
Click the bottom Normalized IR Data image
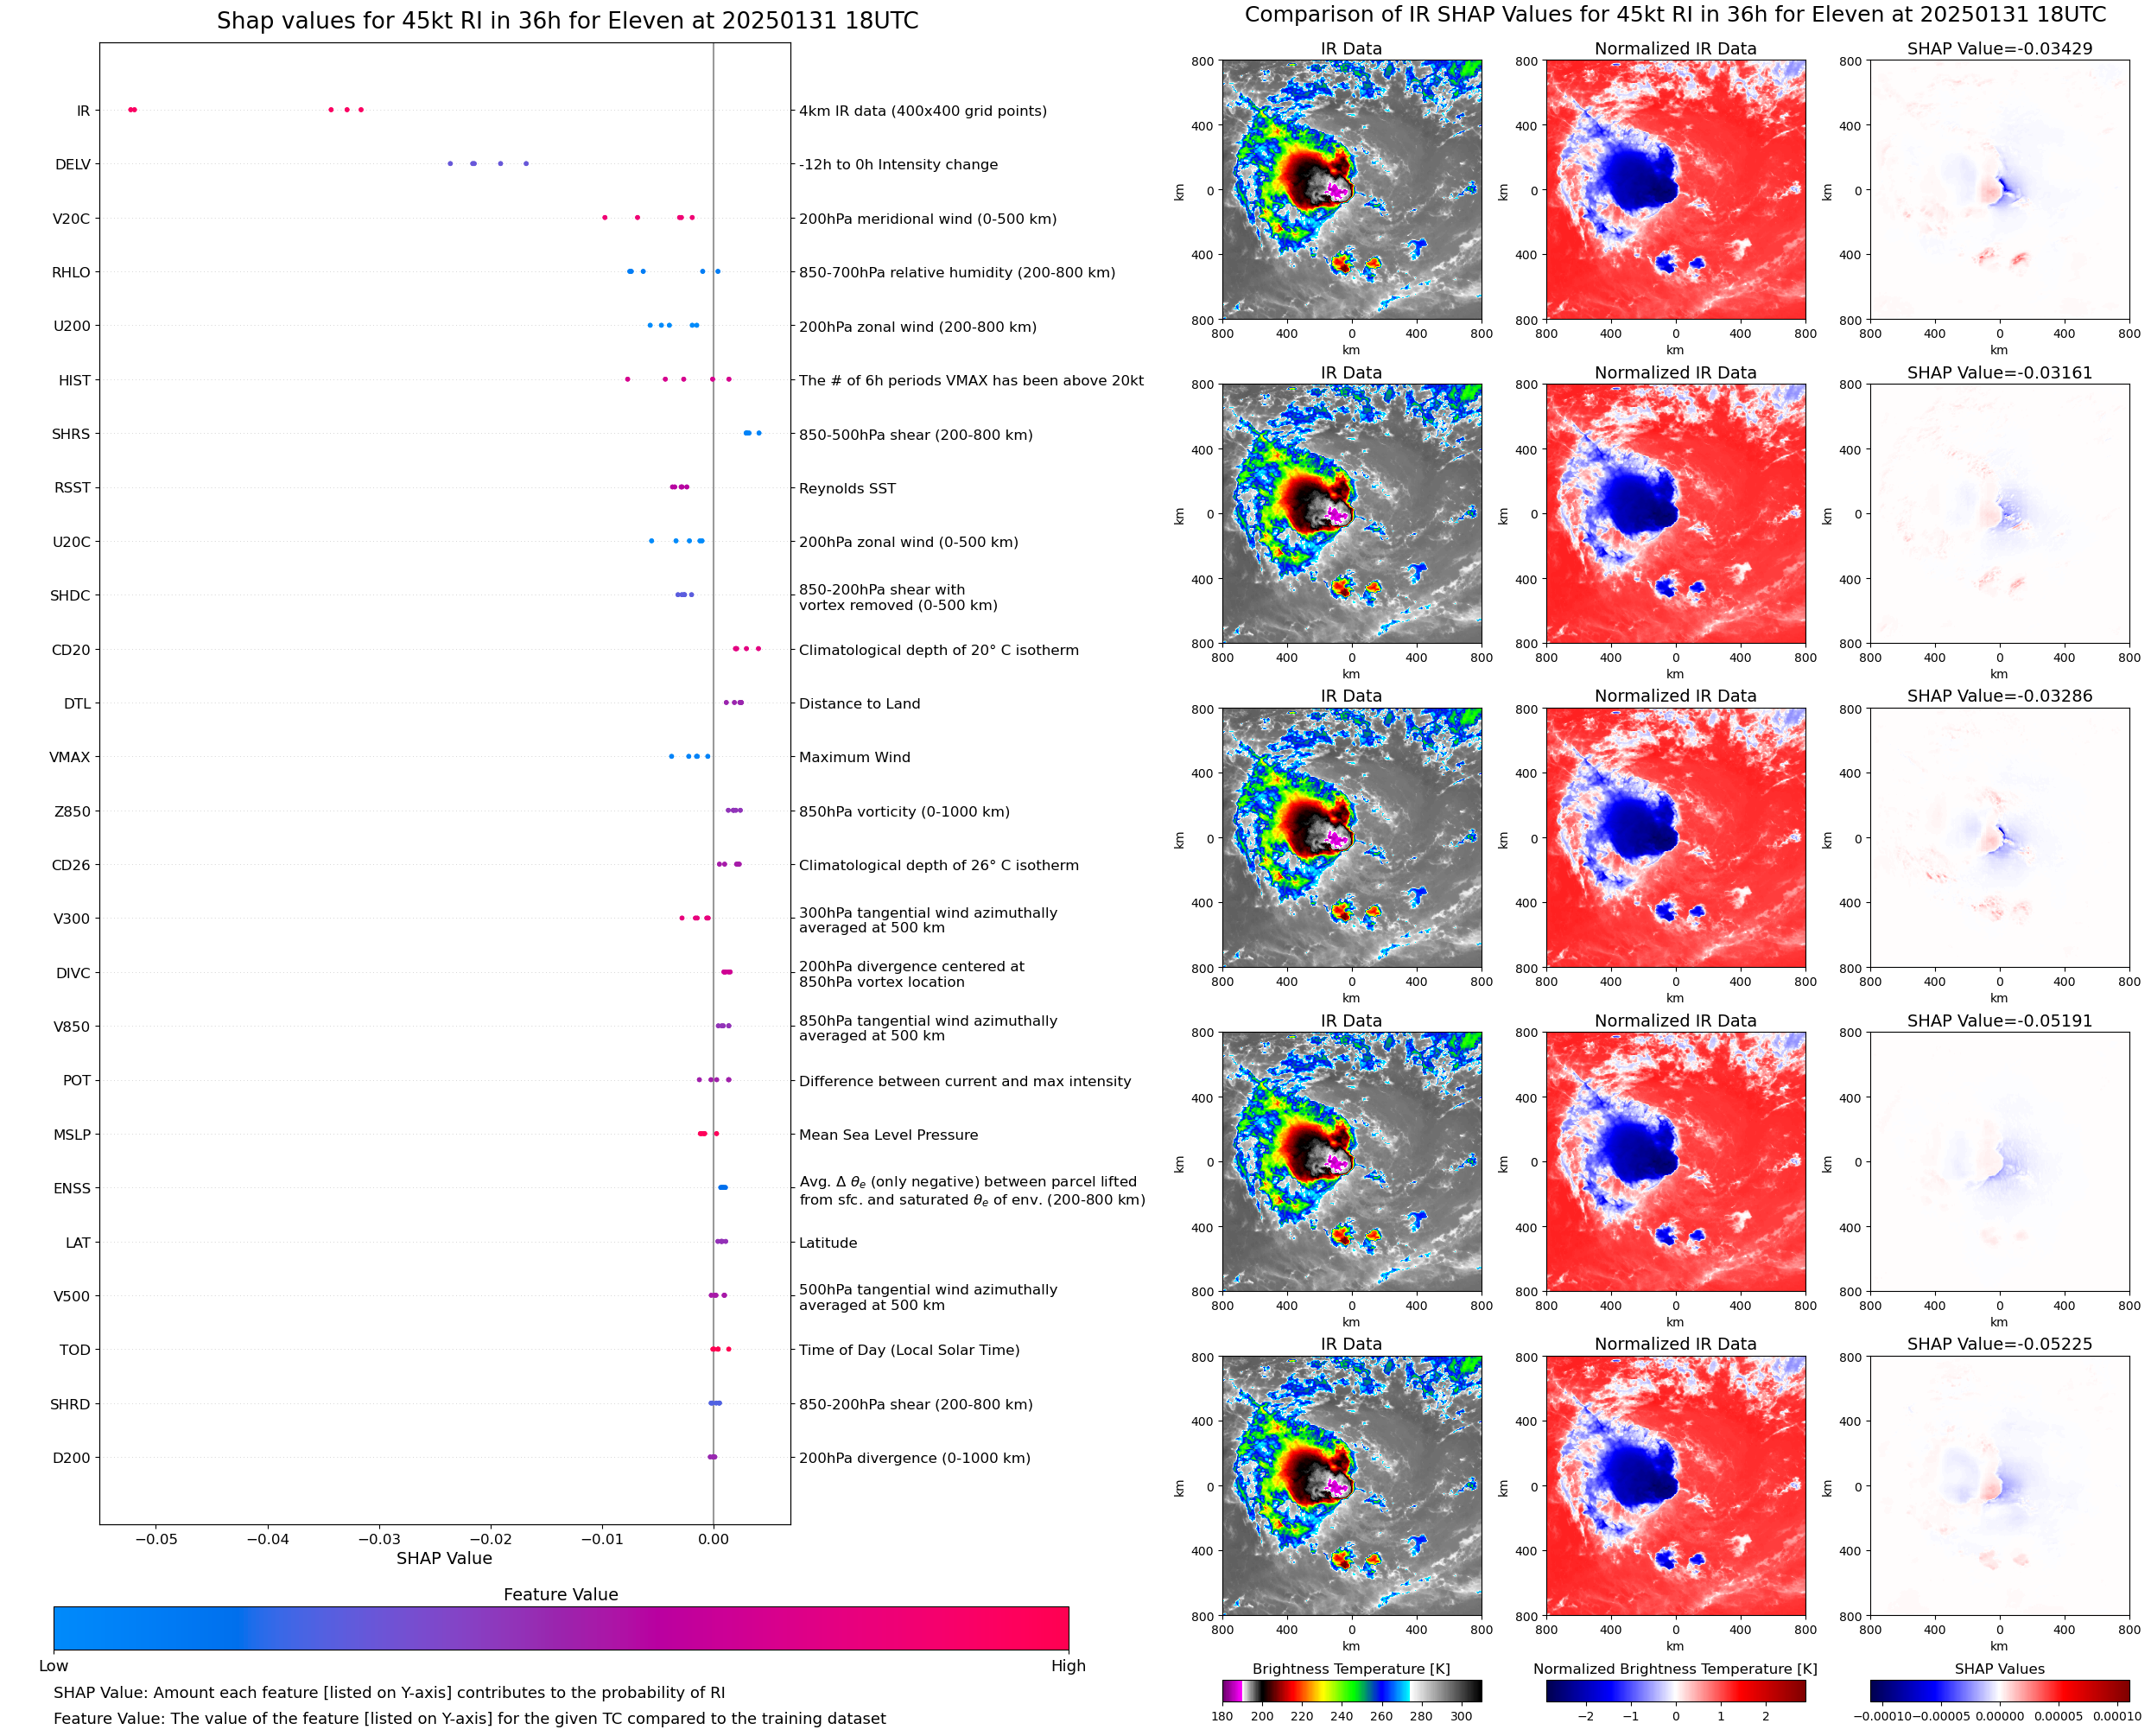click(1674, 1485)
